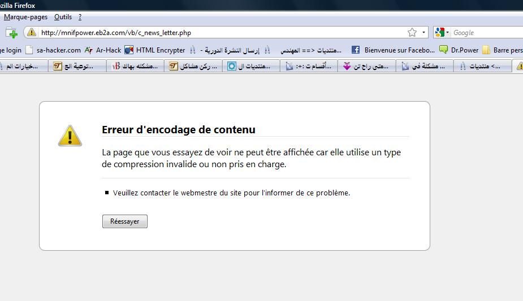Click the green plus new tab icon

coord(11,33)
